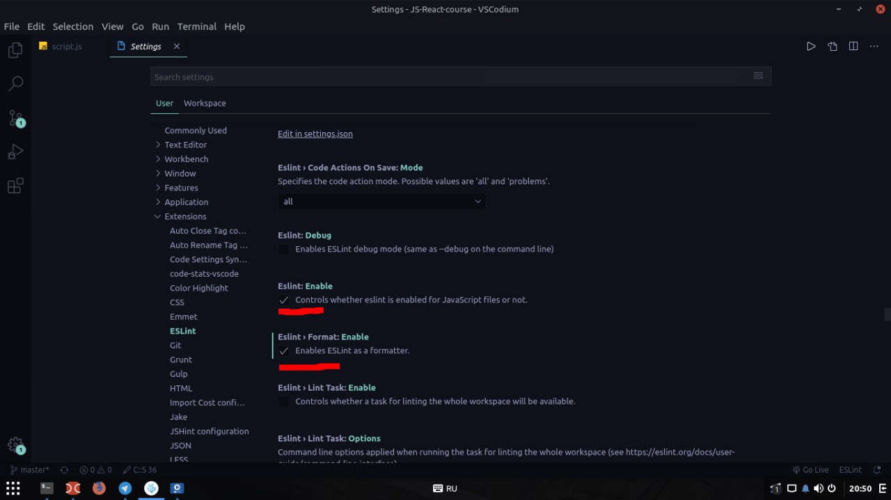Click Open Settings (JSON) icon

coord(833,47)
